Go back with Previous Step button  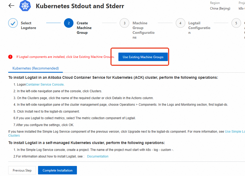(x=22, y=170)
